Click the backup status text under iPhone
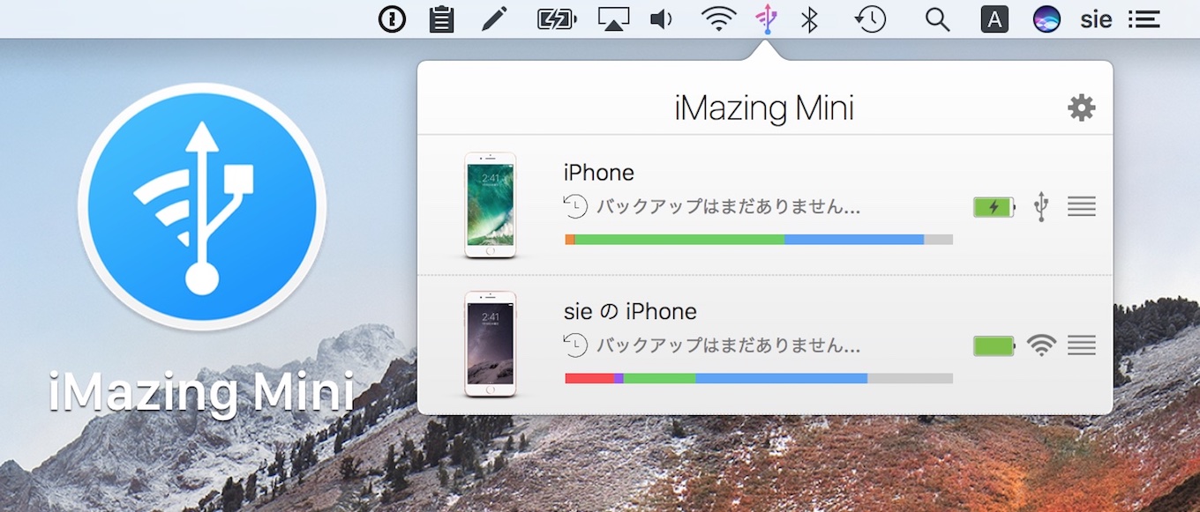The image size is (1200, 512). [x=715, y=206]
